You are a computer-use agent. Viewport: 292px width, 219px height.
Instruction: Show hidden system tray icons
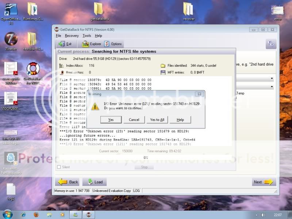257,215
